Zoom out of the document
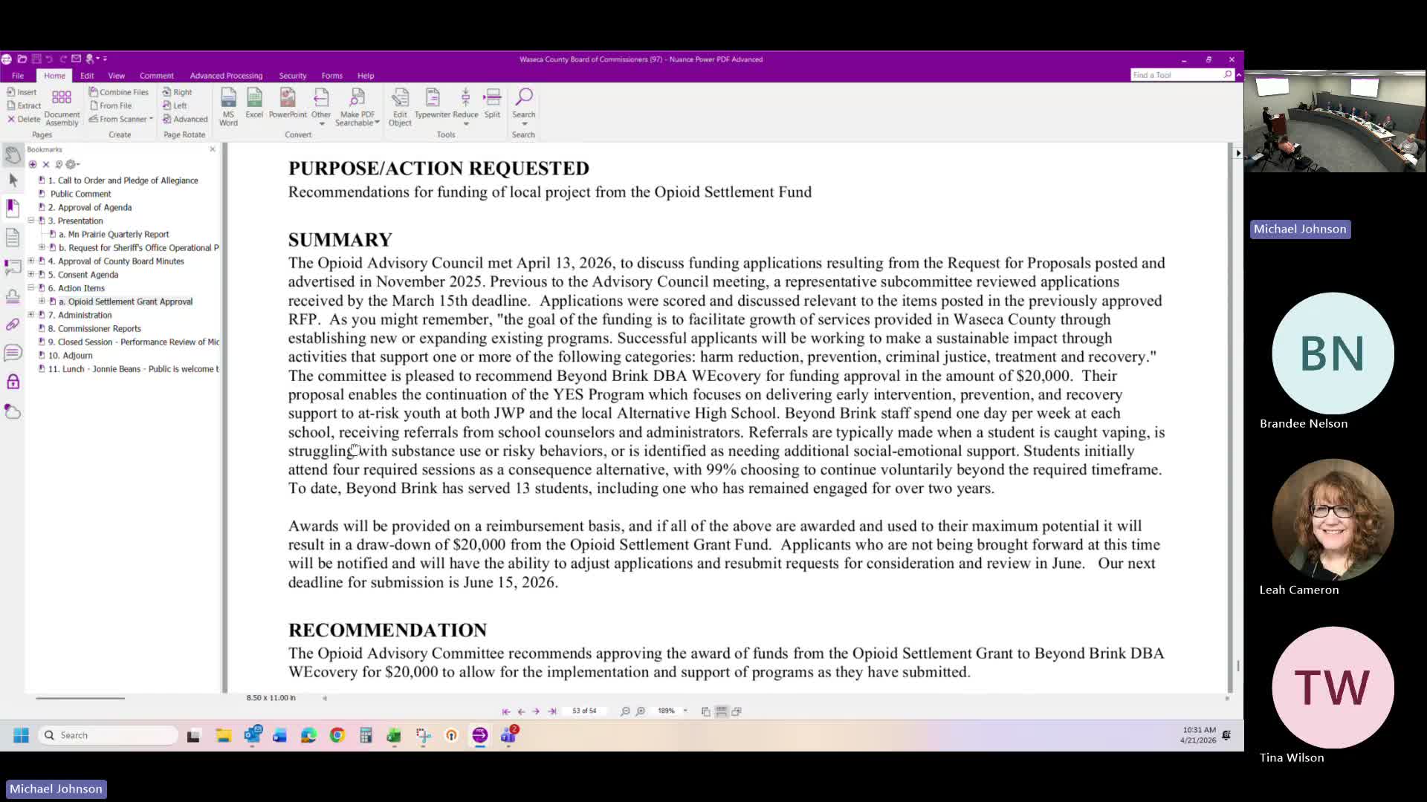The image size is (1427, 802). tap(625, 711)
